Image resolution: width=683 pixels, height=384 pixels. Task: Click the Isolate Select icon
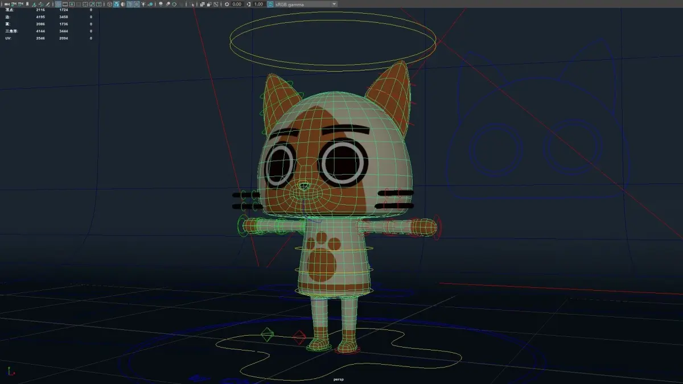[191, 4]
